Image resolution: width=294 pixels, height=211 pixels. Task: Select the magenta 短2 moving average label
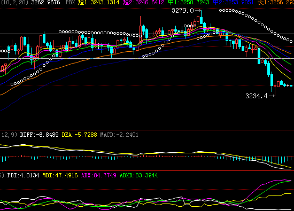(x=144, y=2)
